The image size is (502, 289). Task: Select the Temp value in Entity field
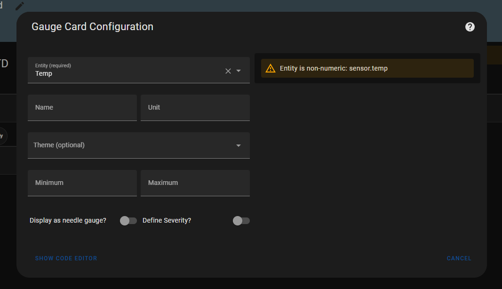click(44, 74)
